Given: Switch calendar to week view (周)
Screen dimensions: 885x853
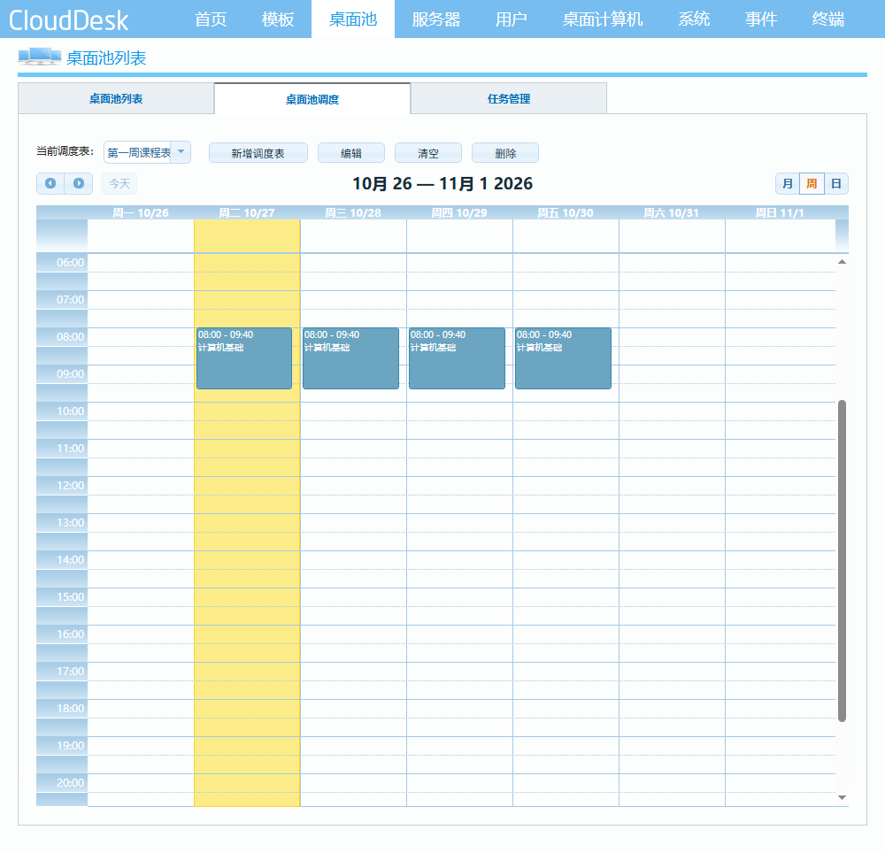Looking at the screenshot, I should pyautogui.click(x=812, y=183).
